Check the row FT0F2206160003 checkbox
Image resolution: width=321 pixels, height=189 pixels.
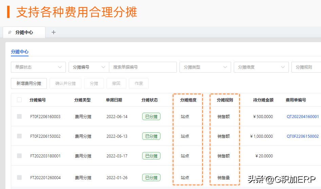19,116
